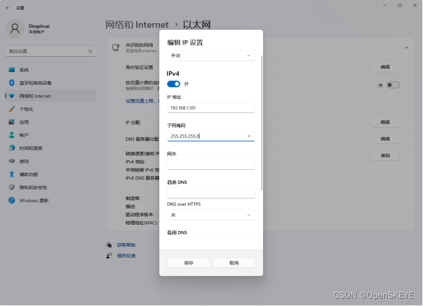Click the 网络和 Internet breadcrumb
The image size is (423, 306).
coord(137,25)
